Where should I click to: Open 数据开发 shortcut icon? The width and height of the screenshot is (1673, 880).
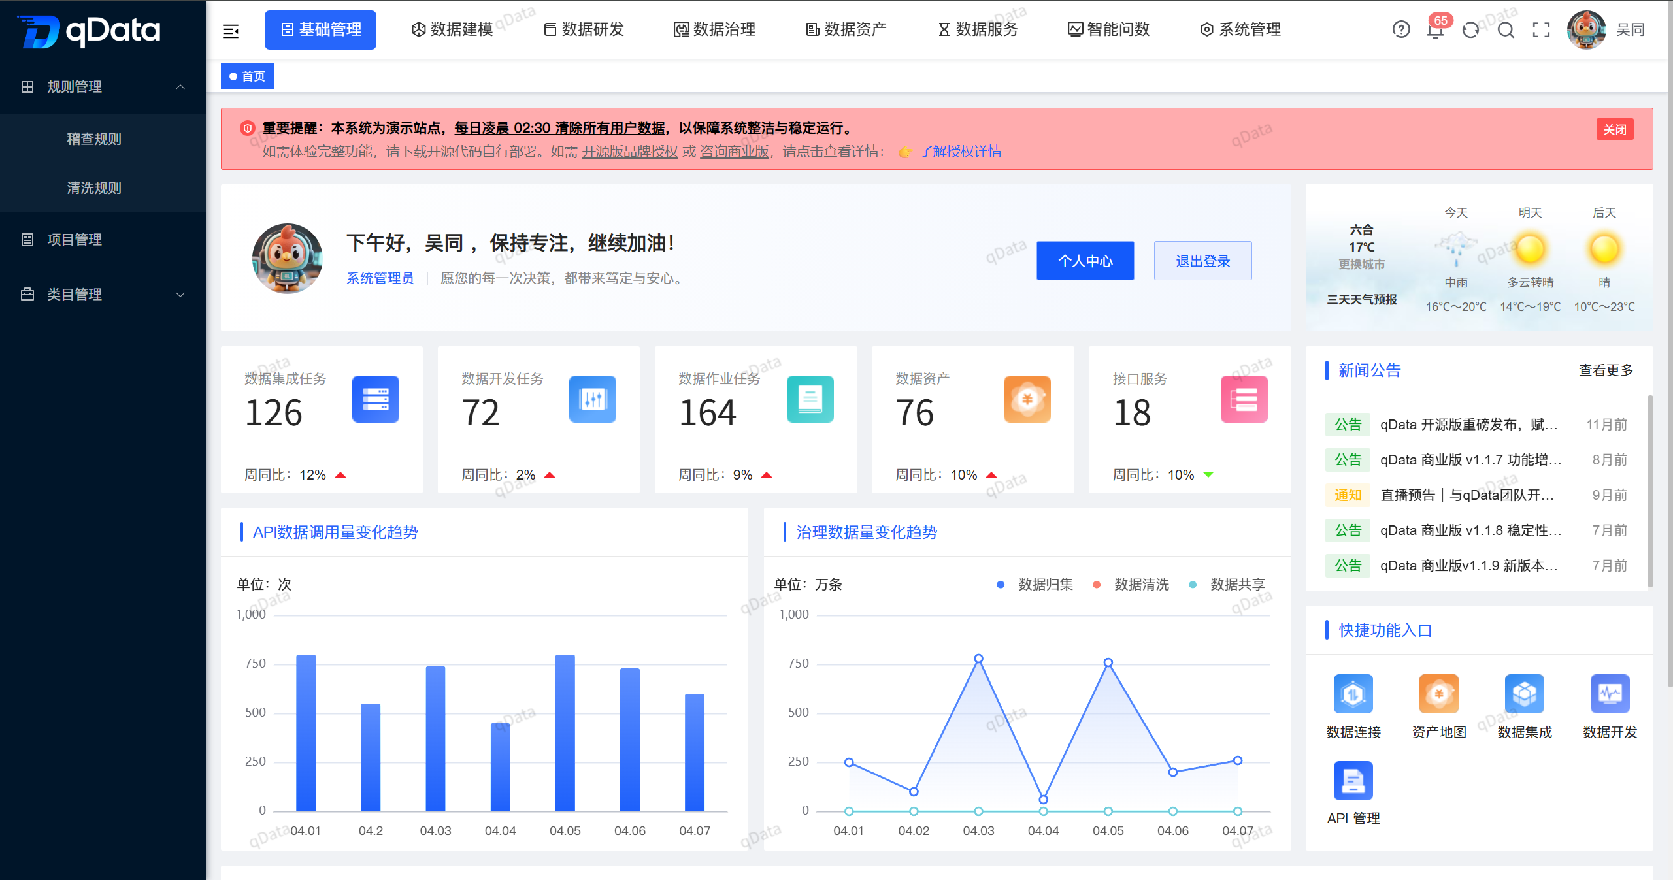click(1610, 694)
